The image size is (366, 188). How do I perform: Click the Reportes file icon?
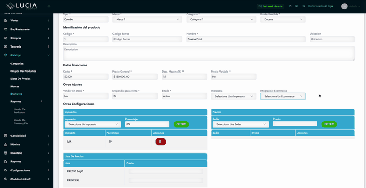(6, 162)
